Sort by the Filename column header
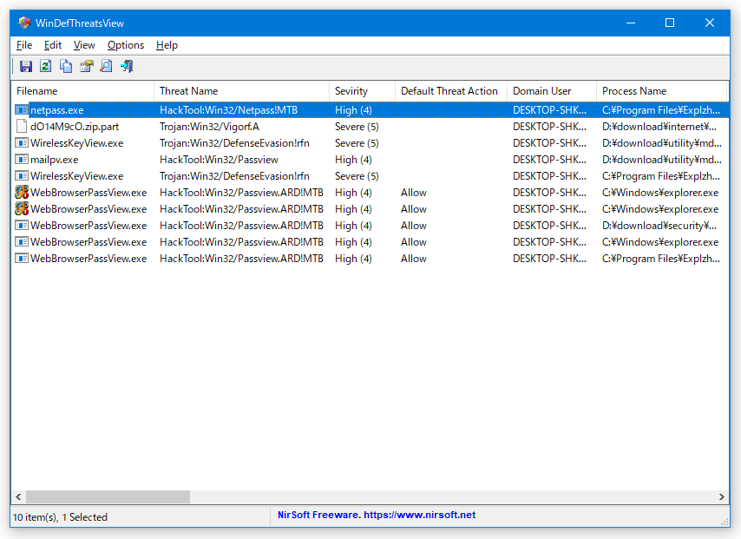 [82, 91]
